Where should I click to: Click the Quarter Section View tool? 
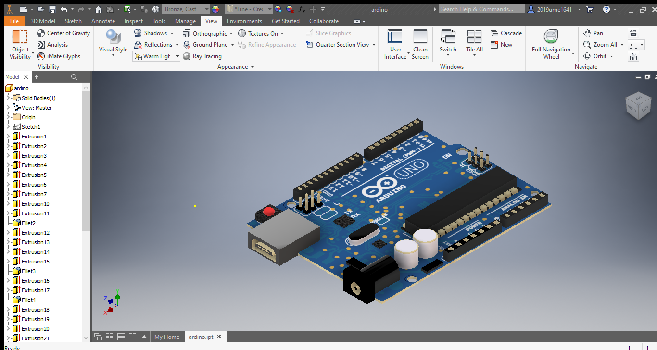click(x=338, y=45)
